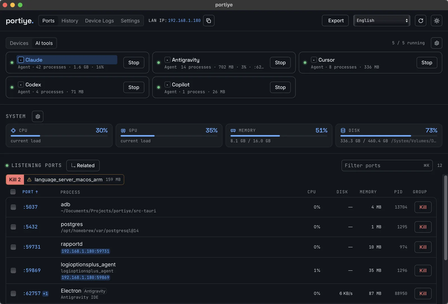
Task: Click the green dot beside LISTENING PORTS
Action: pyautogui.click(x=7, y=165)
